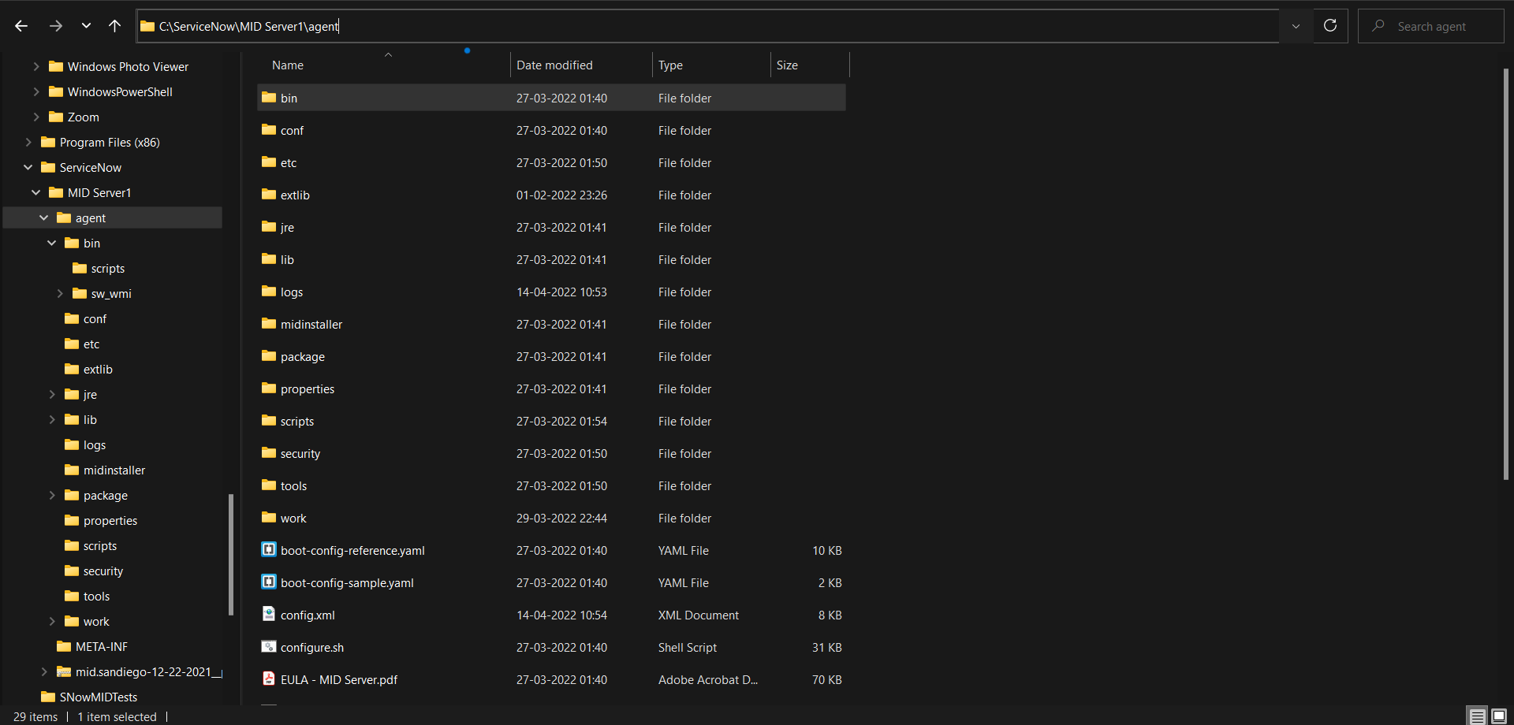Select security folder in navigation tree
Viewport: 1514px width, 725px height.
103,571
